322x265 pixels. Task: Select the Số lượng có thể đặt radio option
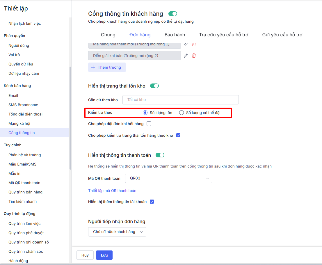point(182,113)
